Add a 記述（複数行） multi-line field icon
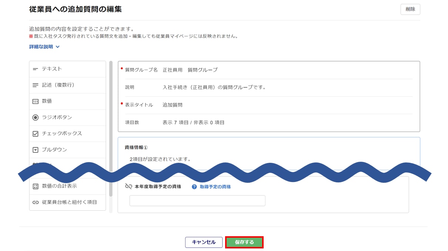448x251 pixels. click(36, 85)
